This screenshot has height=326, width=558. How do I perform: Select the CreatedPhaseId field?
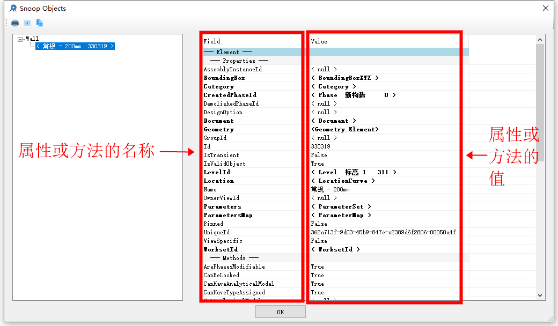(230, 95)
